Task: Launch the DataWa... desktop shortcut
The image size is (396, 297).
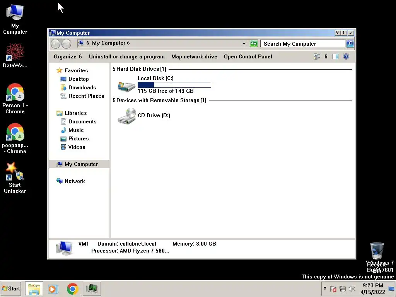Action: (x=15, y=56)
